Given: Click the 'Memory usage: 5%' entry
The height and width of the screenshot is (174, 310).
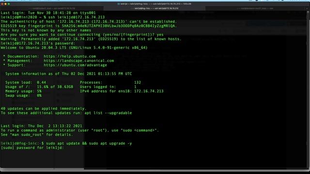Looking at the screenshot, I should coord(23,91).
